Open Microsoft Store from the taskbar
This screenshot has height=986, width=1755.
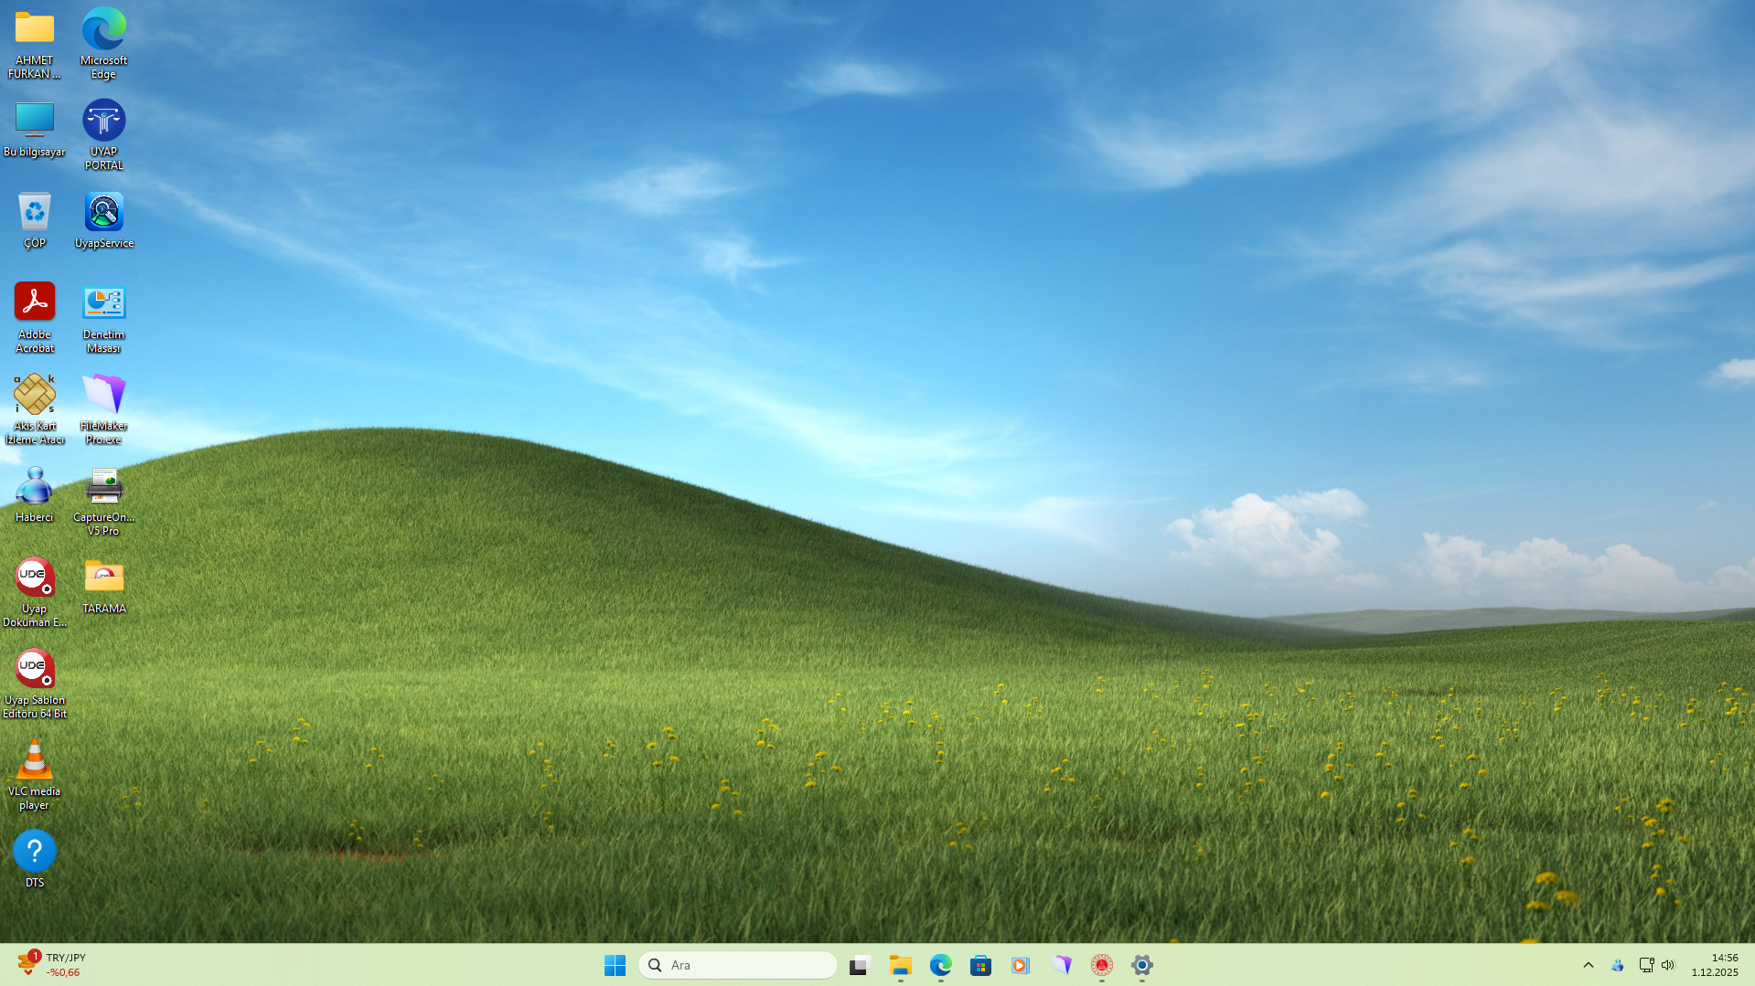click(980, 965)
